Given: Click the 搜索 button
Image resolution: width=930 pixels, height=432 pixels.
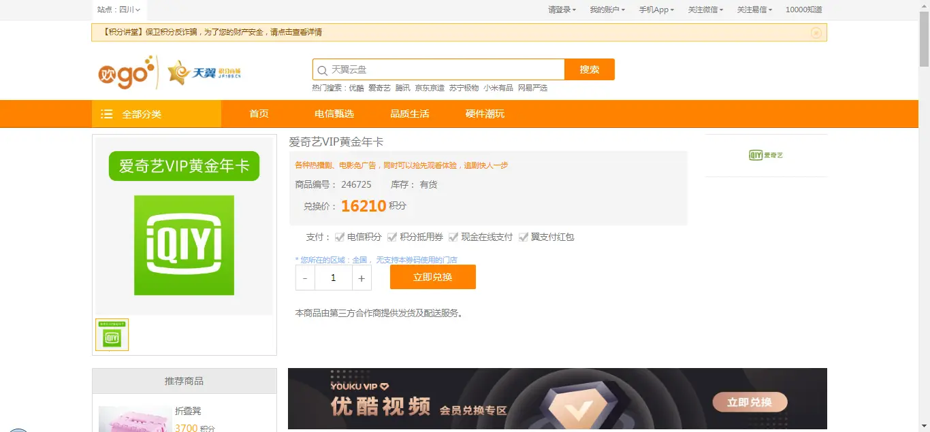Looking at the screenshot, I should point(590,69).
